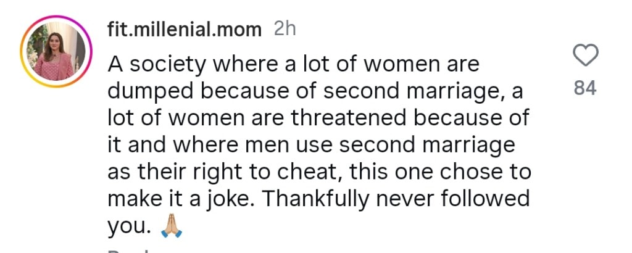Click the word "you." on the last line

(x=129, y=228)
